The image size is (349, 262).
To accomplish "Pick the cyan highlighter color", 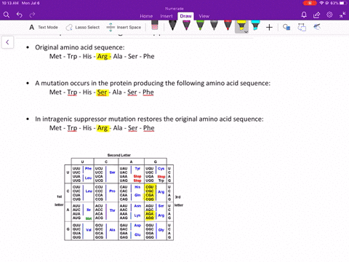I will click(255, 25).
